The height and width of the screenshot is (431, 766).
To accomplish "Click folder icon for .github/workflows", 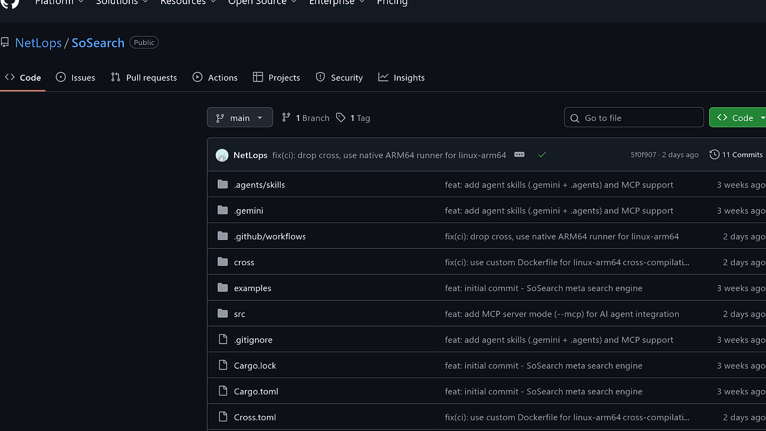I will [223, 236].
